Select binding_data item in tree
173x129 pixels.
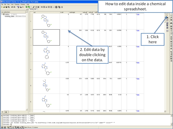(9, 16)
